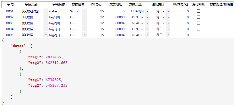The image size is (234, 105).
Task: Click the 序号 column header
Action: click(x=10, y=4)
